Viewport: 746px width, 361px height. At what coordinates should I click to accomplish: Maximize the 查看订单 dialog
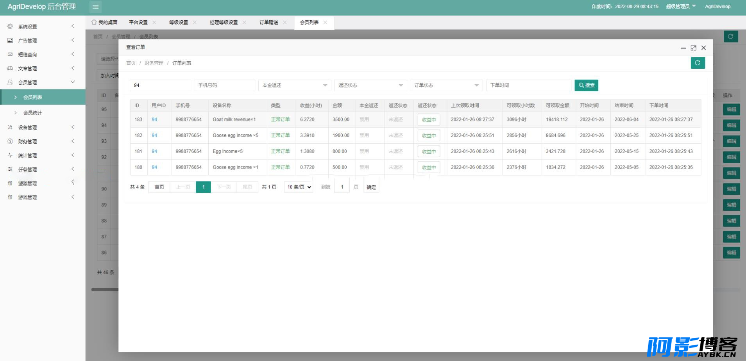pos(693,48)
